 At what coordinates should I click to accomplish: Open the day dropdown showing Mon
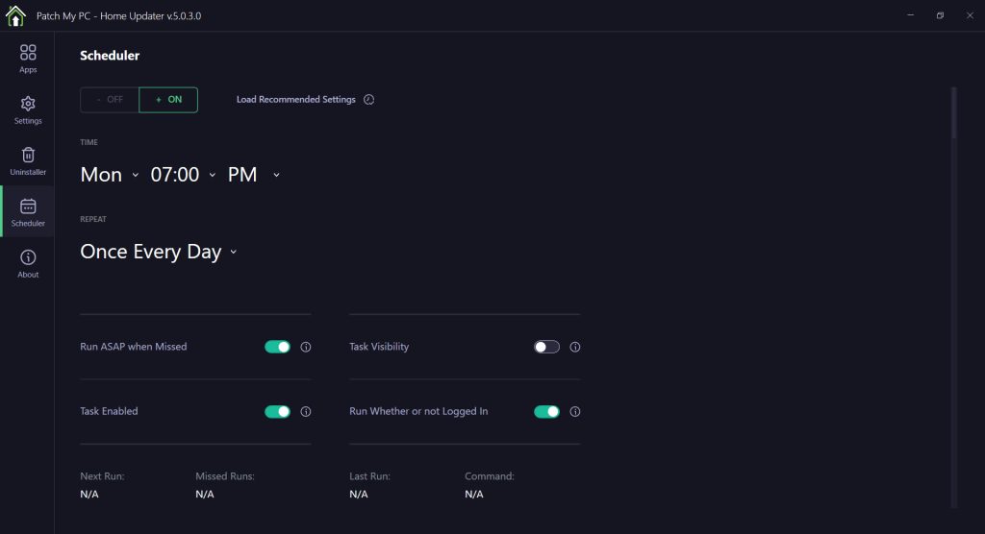click(x=110, y=175)
